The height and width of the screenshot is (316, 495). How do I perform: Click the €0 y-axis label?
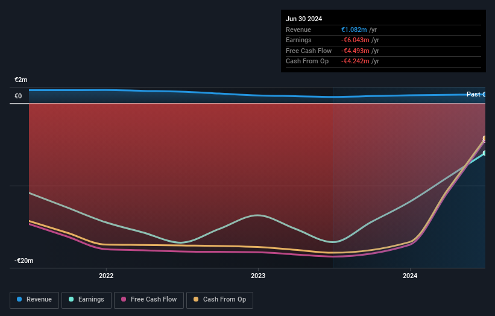18,96
